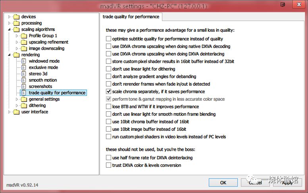
Task: Click the stereo 3d page icon
Action: 23,74
